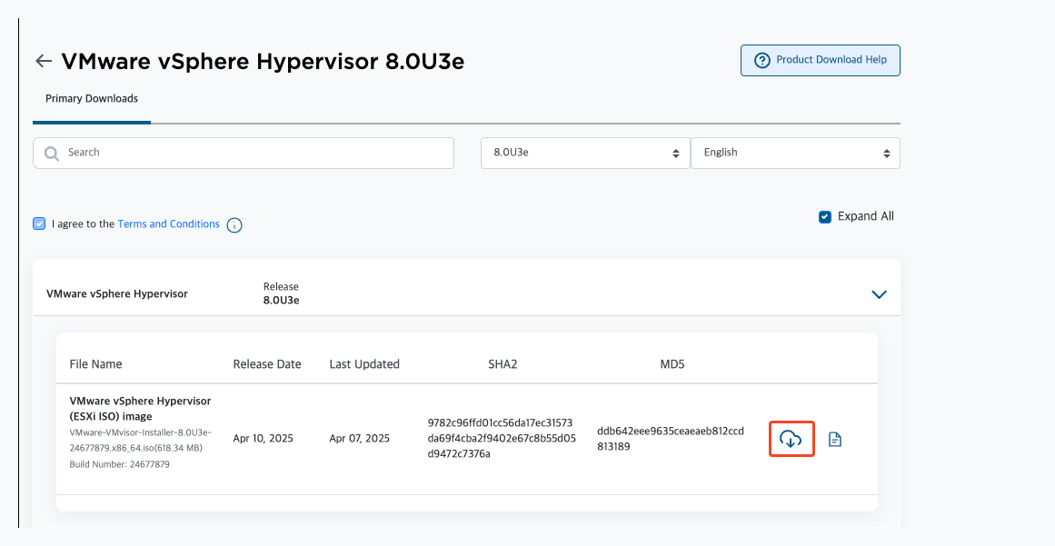Image resolution: width=1055 pixels, height=546 pixels.
Task: Tick the I agree to Terms checkbox
Action: (x=39, y=223)
